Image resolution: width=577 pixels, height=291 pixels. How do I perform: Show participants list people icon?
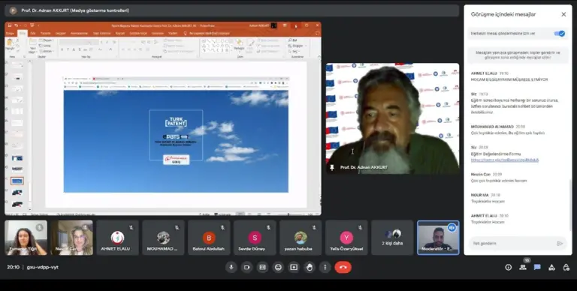point(523,268)
